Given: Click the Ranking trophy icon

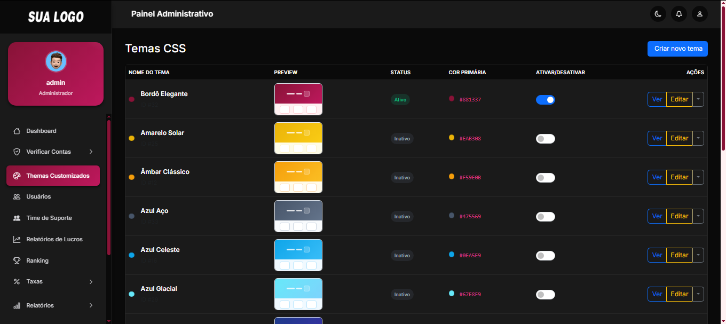Looking at the screenshot, I should tap(17, 260).
